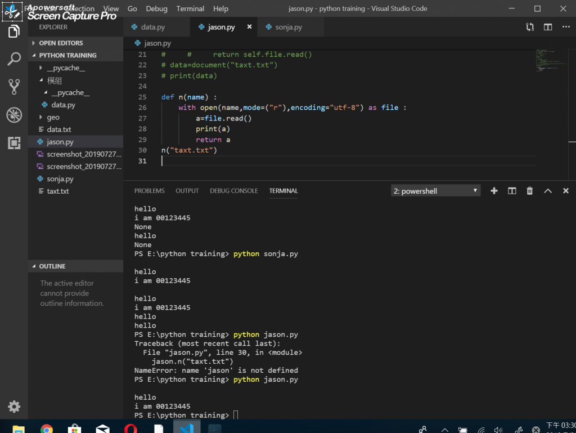Close the jason.py editor tab
This screenshot has width=576, height=433.
pos(249,27)
